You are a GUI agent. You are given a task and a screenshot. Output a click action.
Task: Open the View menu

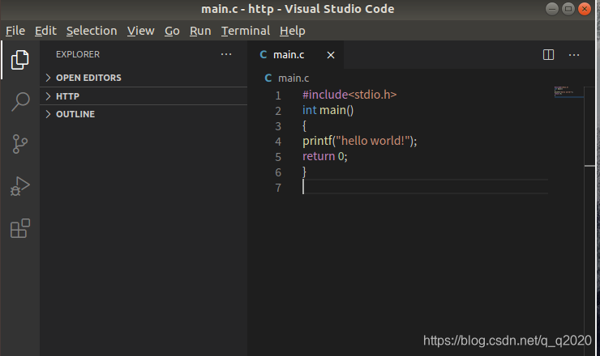[141, 31]
